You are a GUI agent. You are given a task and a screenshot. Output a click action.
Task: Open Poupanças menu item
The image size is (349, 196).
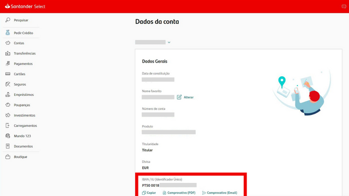(21, 105)
